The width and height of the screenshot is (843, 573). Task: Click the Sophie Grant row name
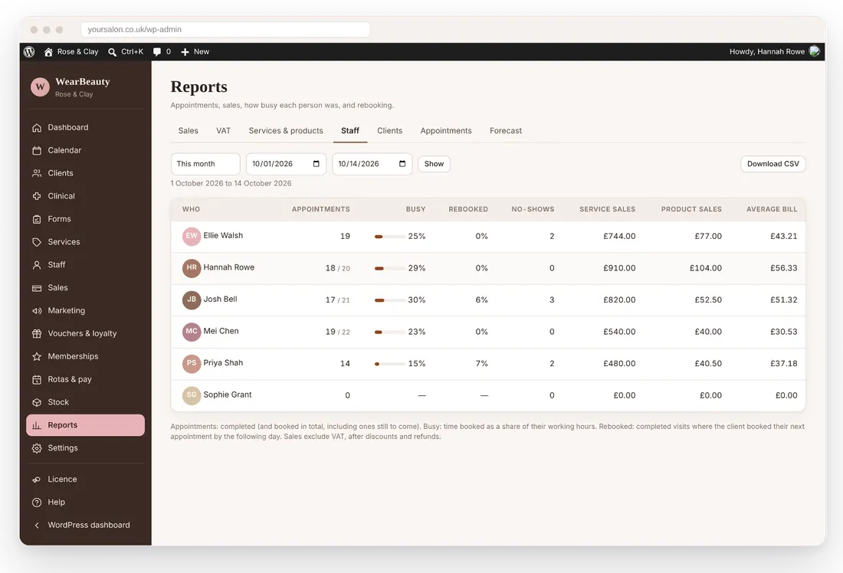pyautogui.click(x=228, y=395)
